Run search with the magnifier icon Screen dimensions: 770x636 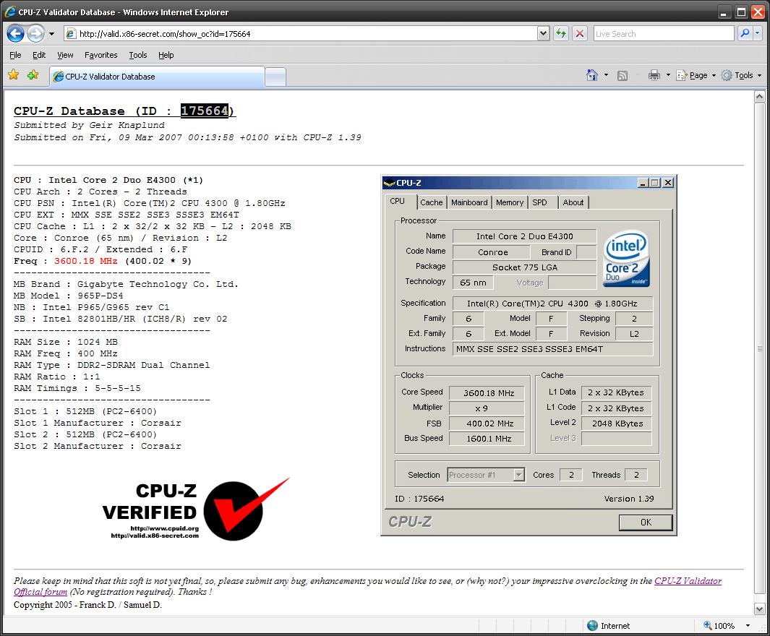tap(745, 33)
